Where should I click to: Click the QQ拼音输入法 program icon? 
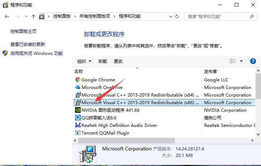pyautogui.click(x=78, y=118)
